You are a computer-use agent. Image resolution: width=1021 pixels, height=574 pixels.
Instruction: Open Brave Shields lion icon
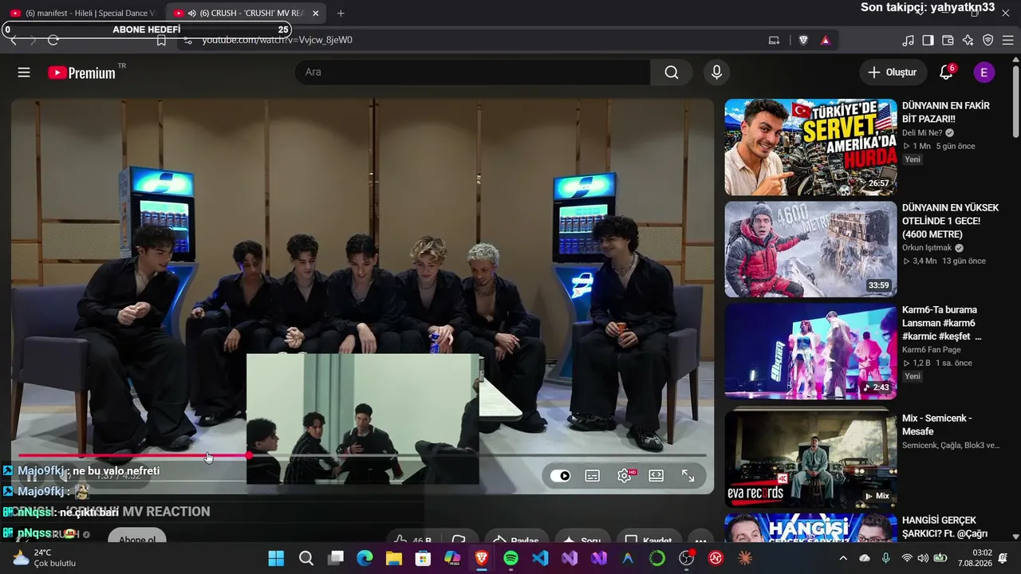(803, 40)
